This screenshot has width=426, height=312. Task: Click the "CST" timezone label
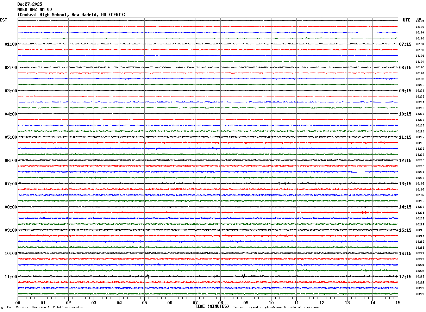click(4, 20)
